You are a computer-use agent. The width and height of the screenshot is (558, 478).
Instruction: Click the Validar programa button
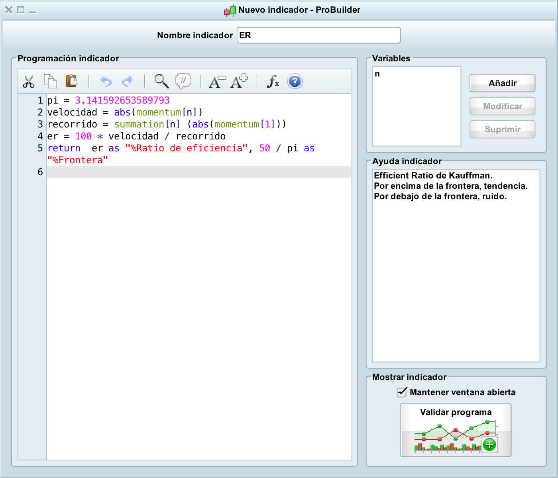pos(456,430)
